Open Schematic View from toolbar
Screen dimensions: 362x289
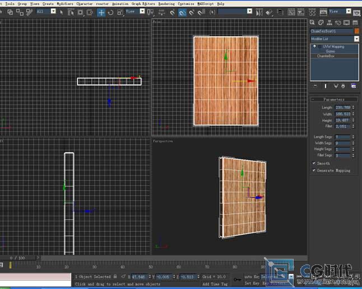point(301,12)
